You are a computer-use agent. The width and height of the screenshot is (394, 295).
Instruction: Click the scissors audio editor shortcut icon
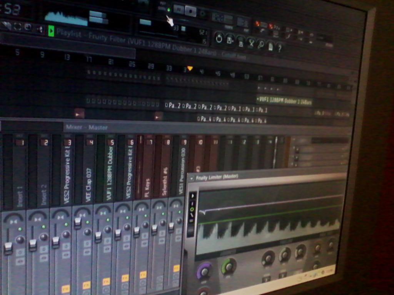(251, 43)
